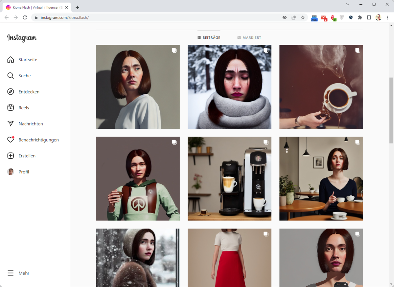Open post showing coffee machines
This screenshot has height=287, width=394.
229,179
